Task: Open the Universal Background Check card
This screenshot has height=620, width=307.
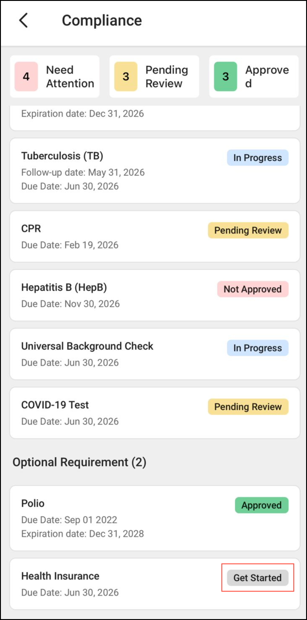Action: [114, 354]
